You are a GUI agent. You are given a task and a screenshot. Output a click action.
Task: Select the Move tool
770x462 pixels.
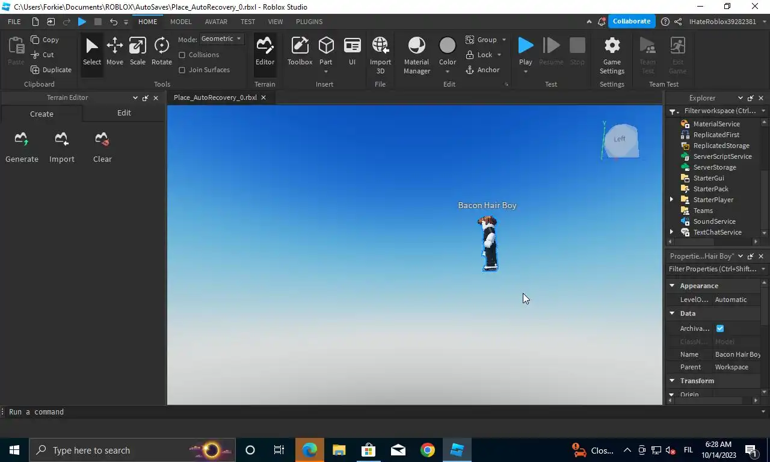(114, 52)
